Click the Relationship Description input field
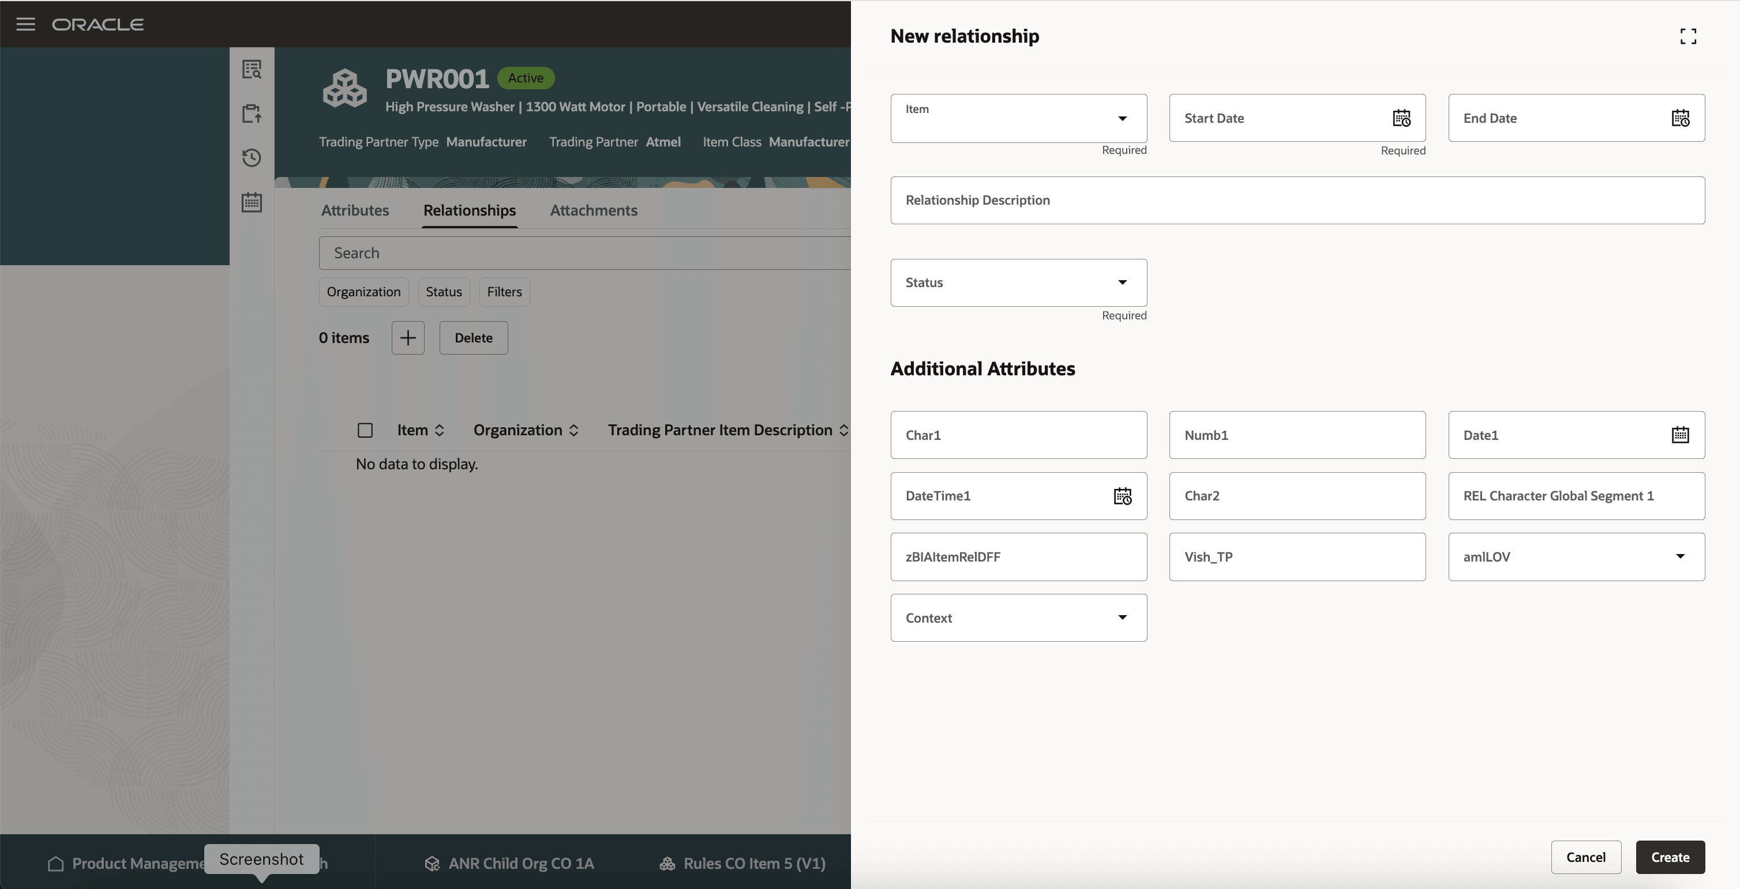Image resolution: width=1740 pixels, height=889 pixels. [x=1297, y=200]
